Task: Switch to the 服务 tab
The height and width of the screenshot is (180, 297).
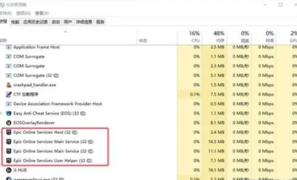Action: click(100, 22)
